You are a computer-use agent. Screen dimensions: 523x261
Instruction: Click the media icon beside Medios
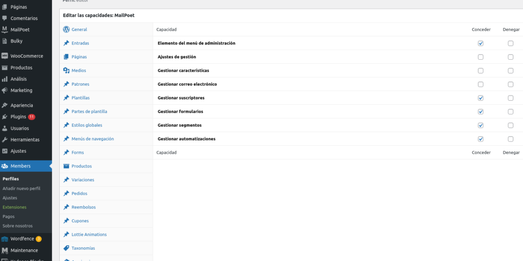66,70
